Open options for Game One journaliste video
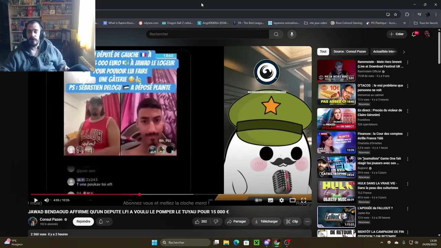Screen dimensions: 441x248 [408, 159]
